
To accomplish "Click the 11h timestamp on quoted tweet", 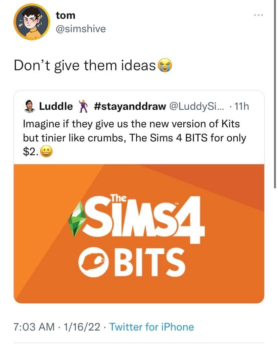I will pos(242,106).
